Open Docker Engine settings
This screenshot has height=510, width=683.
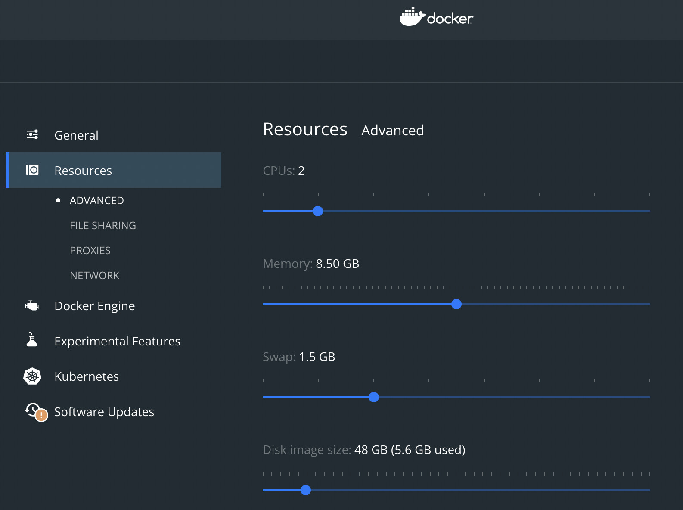[95, 306]
